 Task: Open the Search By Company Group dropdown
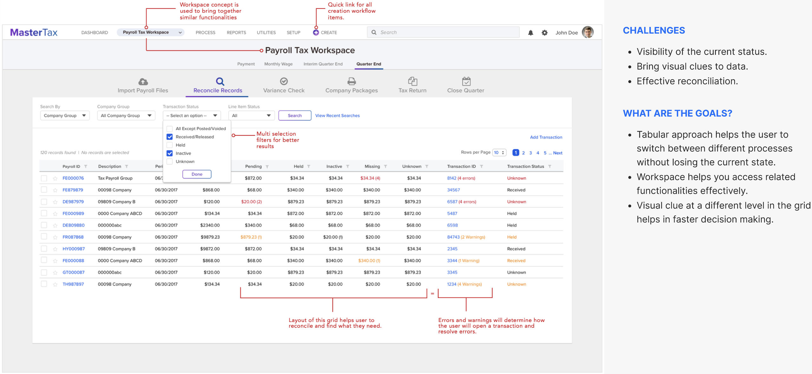(65, 116)
